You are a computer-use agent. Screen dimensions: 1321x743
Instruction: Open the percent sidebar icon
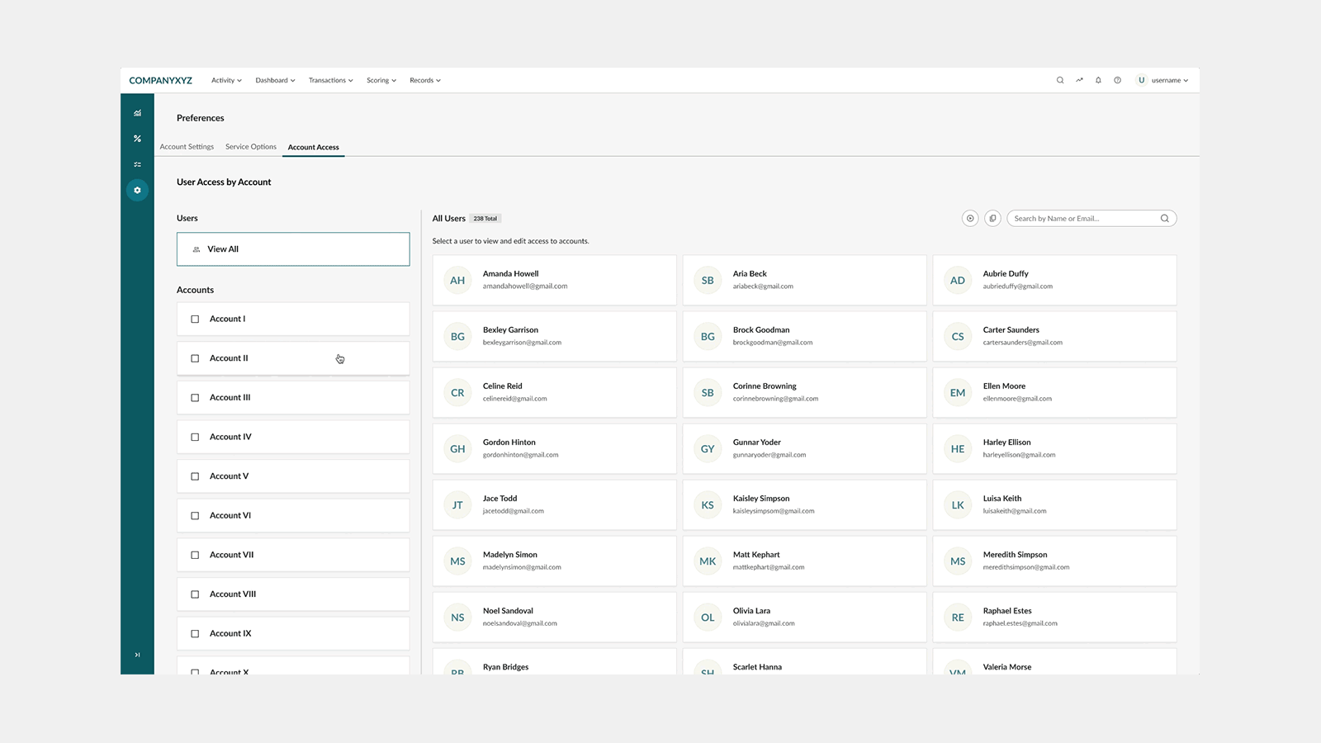coord(137,139)
